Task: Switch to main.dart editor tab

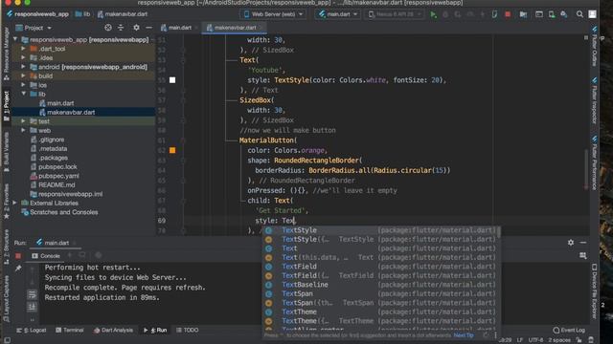Action: [x=179, y=28]
